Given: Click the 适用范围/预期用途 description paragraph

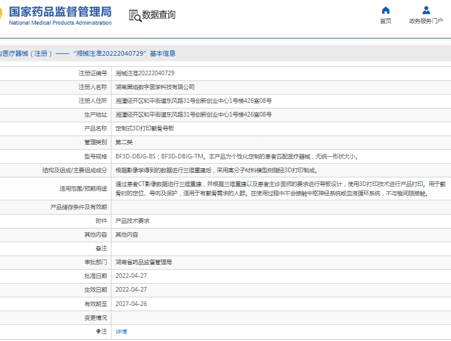Looking at the screenshot, I should [280, 189].
